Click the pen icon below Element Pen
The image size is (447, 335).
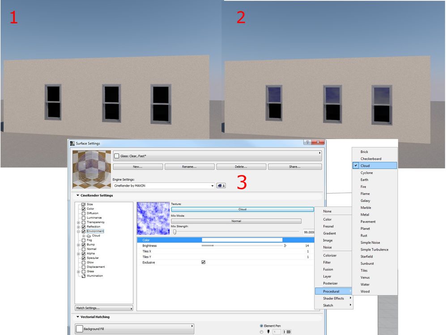[268, 331]
